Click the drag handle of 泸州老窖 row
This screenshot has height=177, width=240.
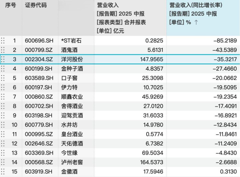[3, 162]
